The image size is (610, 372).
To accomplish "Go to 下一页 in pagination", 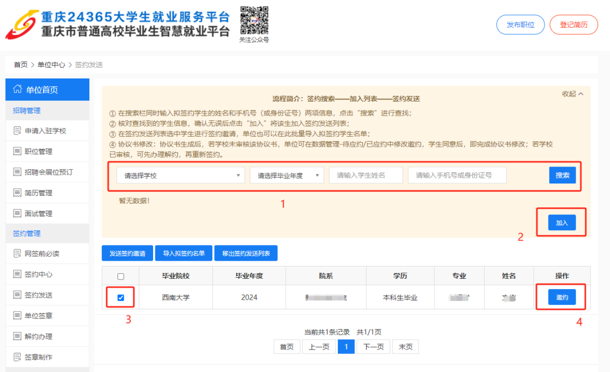I will (x=373, y=347).
